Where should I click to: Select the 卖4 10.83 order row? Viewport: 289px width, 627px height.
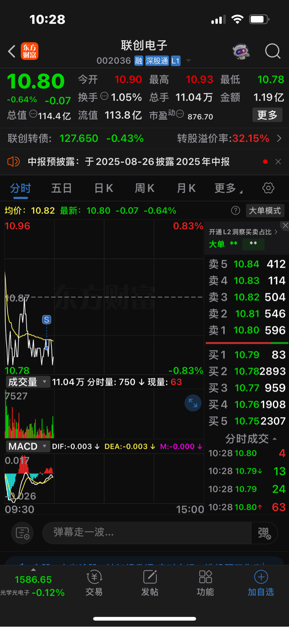click(x=247, y=281)
